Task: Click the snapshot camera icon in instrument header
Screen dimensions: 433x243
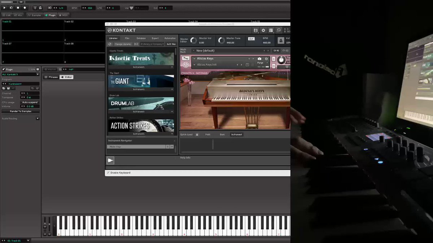Action: [259, 59]
